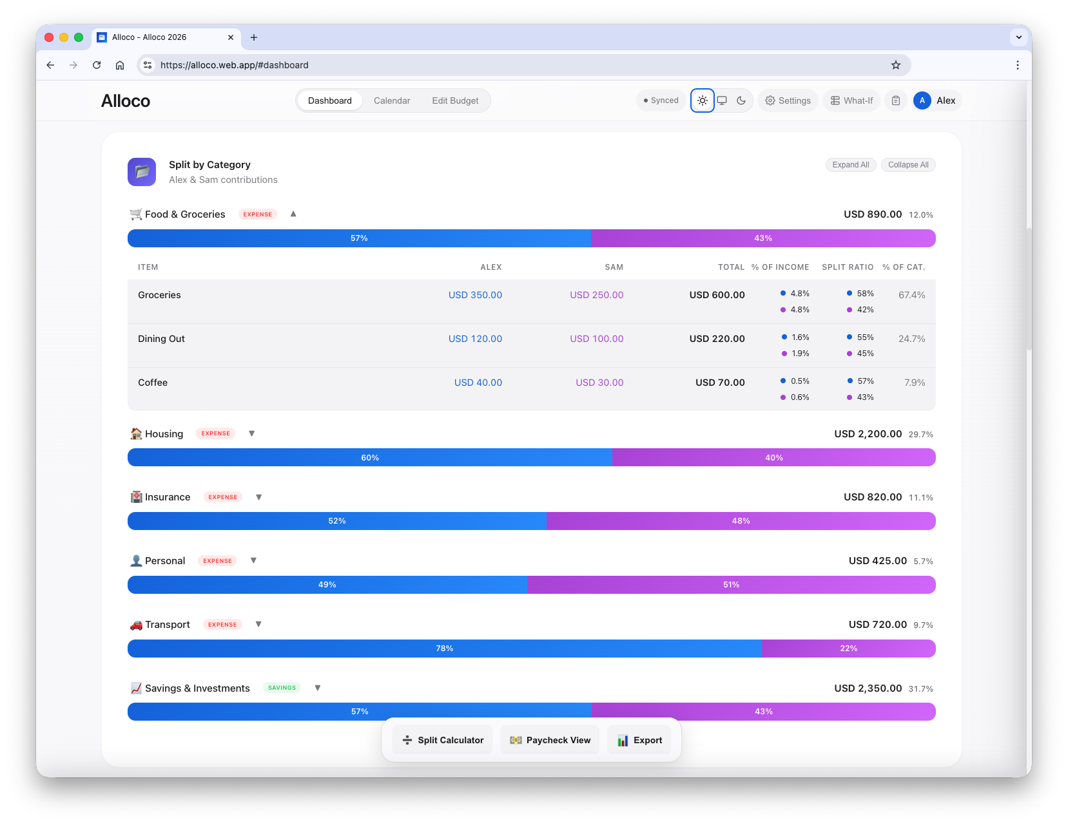This screenshot has width=1068, height=825.
Task: Open the Split Calculator
Action: 442,740
